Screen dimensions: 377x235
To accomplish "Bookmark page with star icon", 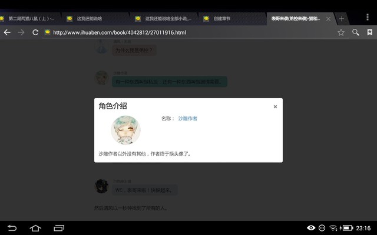I will pos(341,32).
